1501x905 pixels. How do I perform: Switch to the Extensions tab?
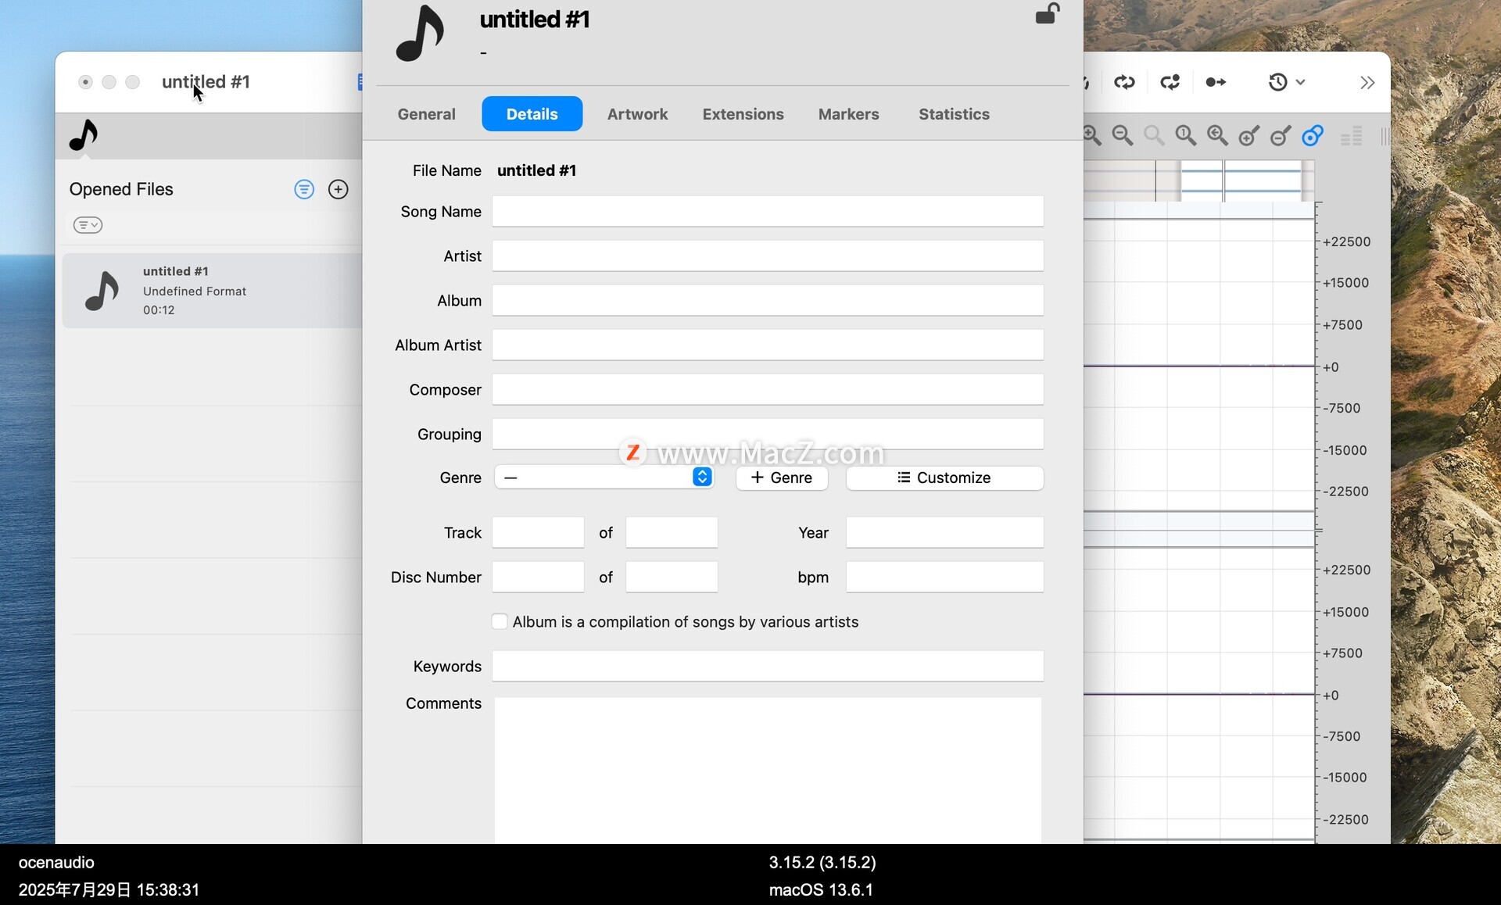743,114
